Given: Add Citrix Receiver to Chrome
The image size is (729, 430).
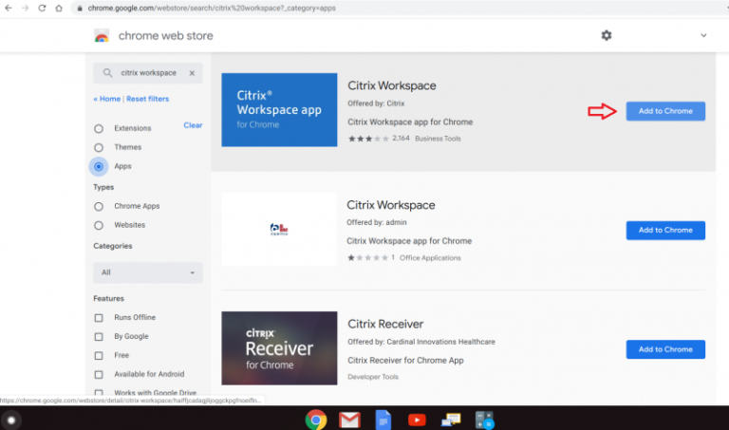Looking at the screenshot, I should pos(665,349).
